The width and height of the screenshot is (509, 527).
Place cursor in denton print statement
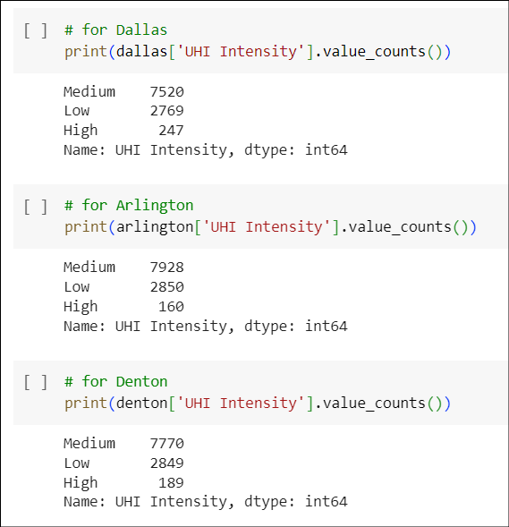pyautogui.click(x=258, y=404)
